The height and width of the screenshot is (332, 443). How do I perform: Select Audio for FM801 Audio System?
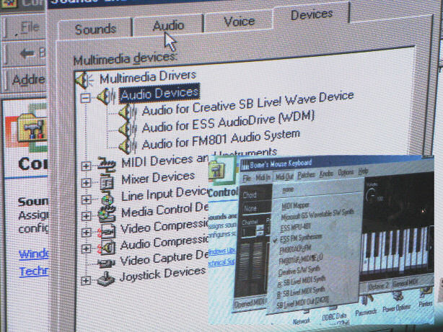tap(220, 135)
